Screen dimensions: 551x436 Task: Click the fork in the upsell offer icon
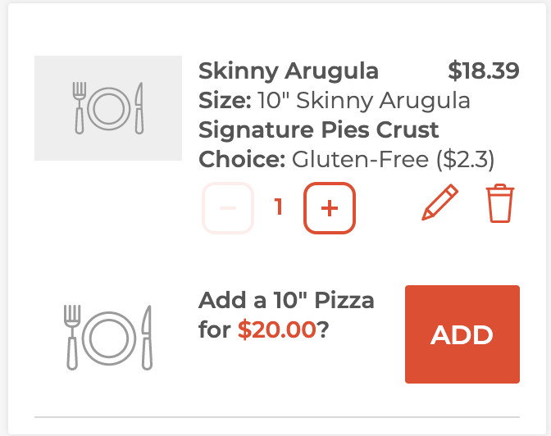[x=72, y=338]
